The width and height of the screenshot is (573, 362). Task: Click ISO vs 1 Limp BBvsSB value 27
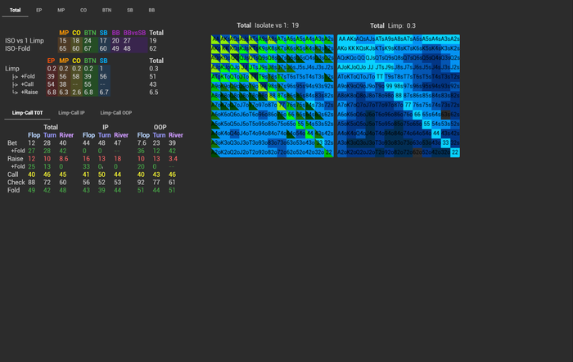pos(127,41)
